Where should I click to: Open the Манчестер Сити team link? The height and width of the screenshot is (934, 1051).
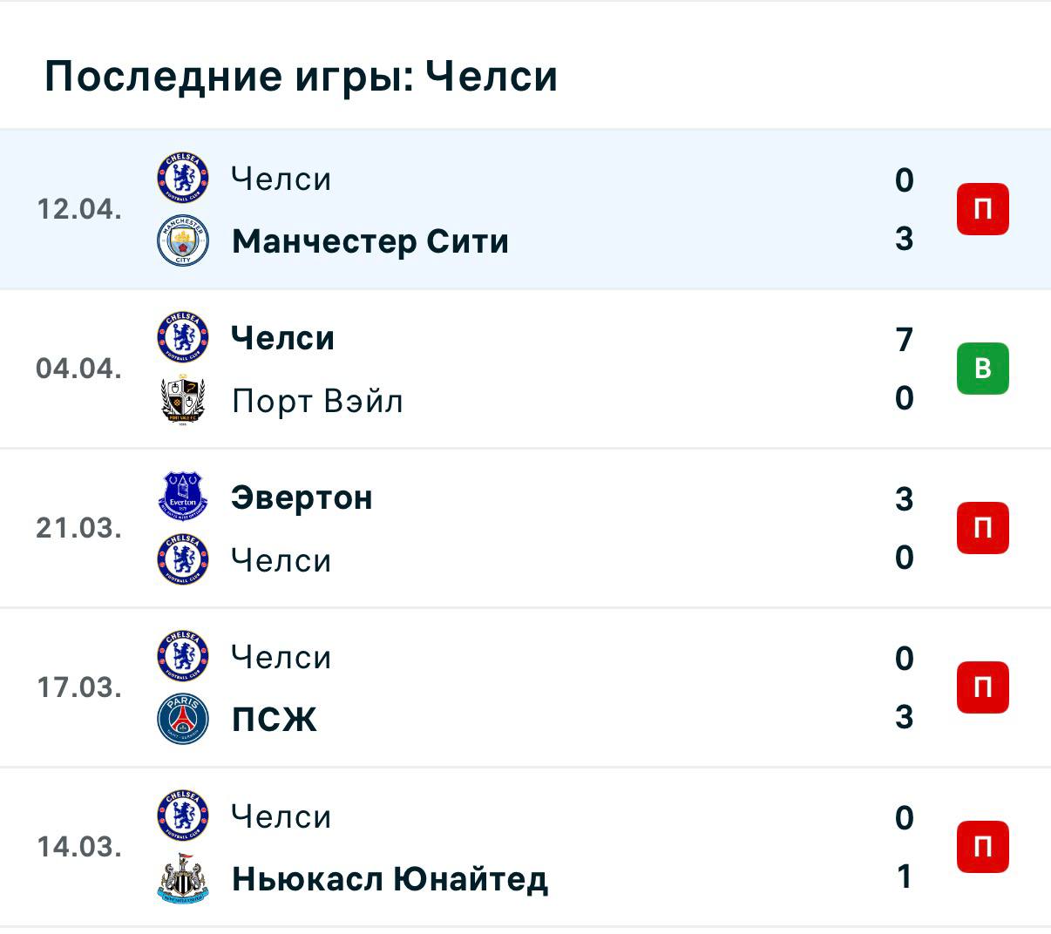click(x=370, y=241)
